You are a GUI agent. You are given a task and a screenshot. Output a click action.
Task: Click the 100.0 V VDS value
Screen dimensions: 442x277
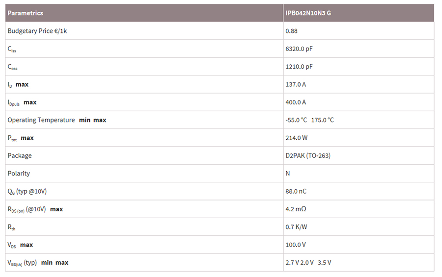tap(296, 245)
